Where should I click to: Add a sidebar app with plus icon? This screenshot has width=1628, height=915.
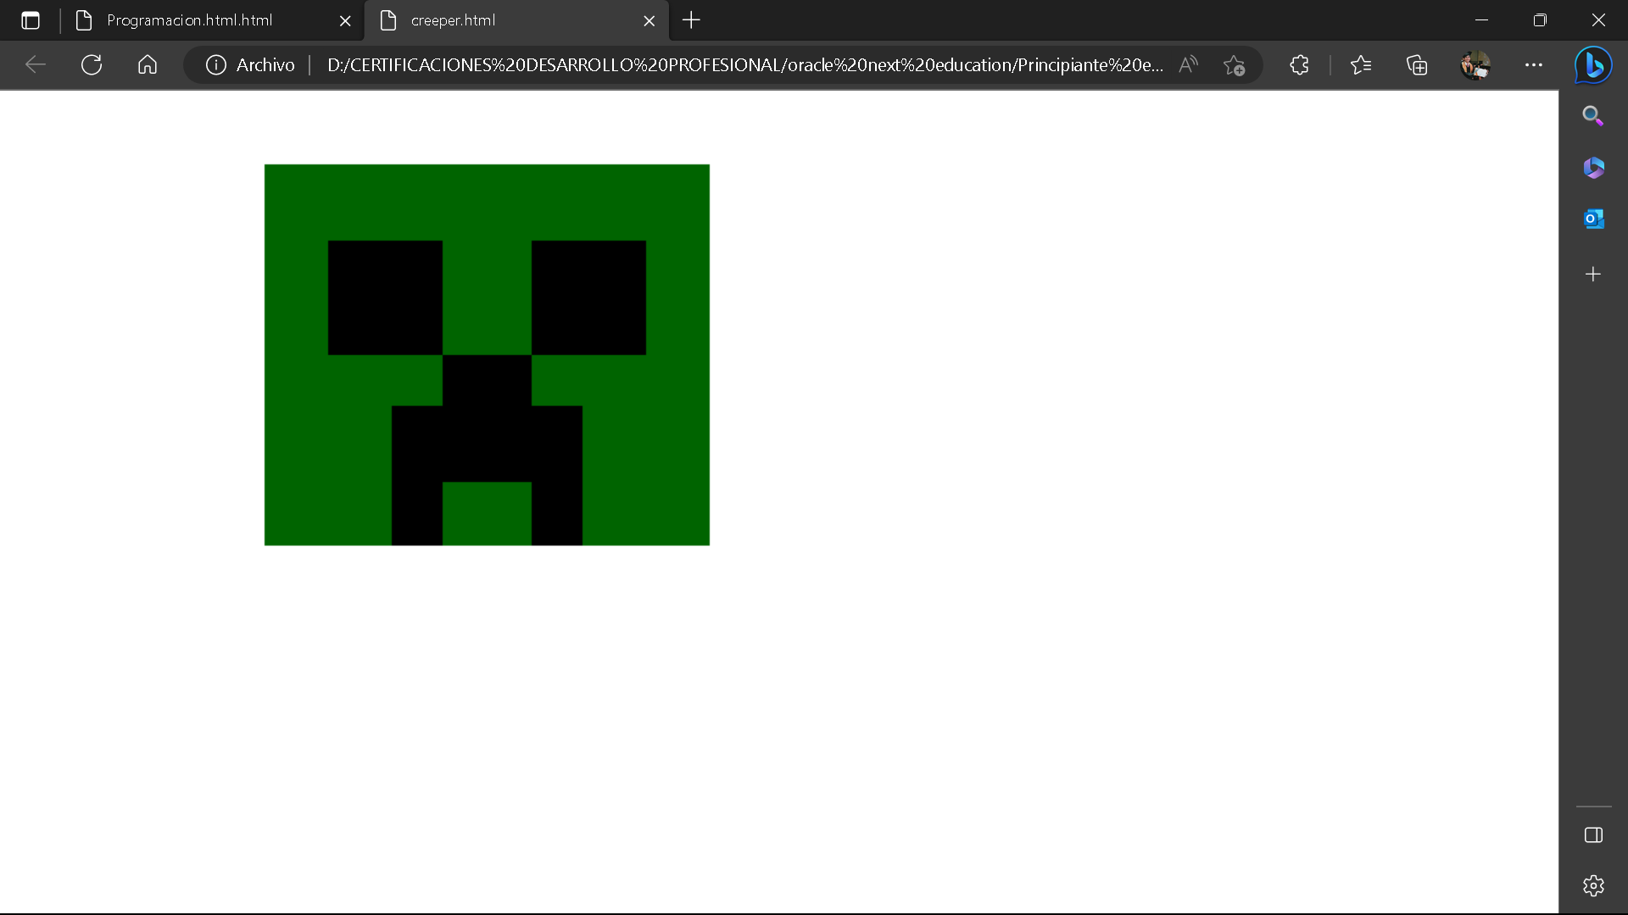pyautogui.click(x=1593, y=274)
